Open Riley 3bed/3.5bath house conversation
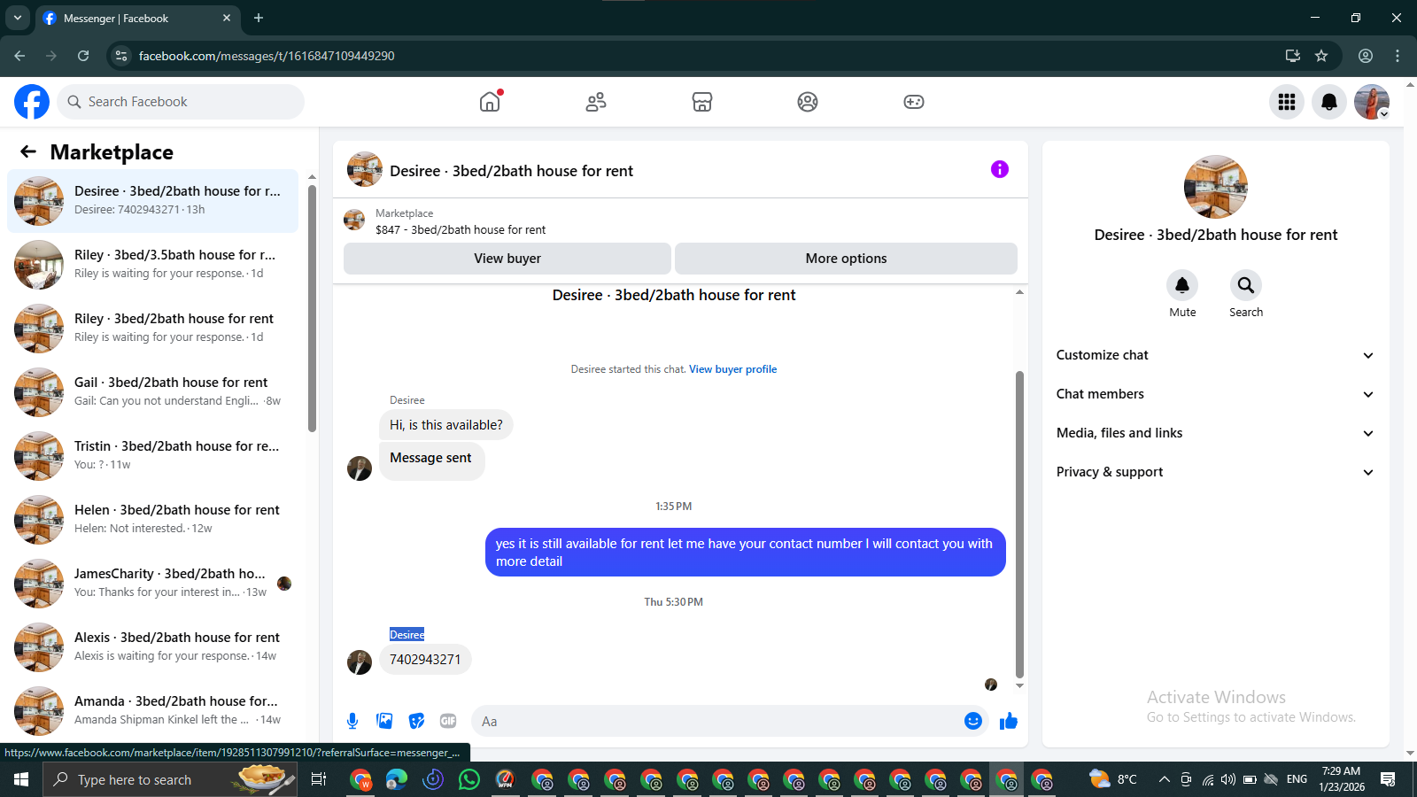Screen dimensions: 1417x797 click(x=152, y=265)
